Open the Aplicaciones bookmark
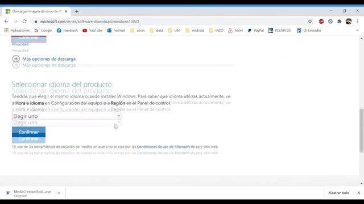The image size is (364, 204). pos(17,30)
